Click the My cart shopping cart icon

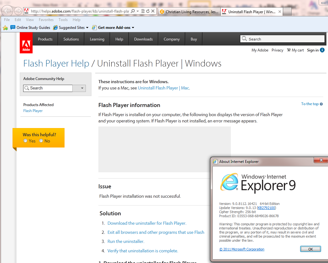point(289,50)
